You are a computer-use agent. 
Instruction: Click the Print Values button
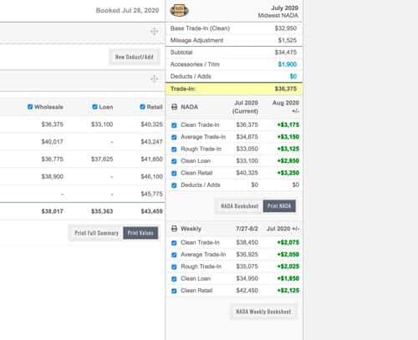click(140, 233)
